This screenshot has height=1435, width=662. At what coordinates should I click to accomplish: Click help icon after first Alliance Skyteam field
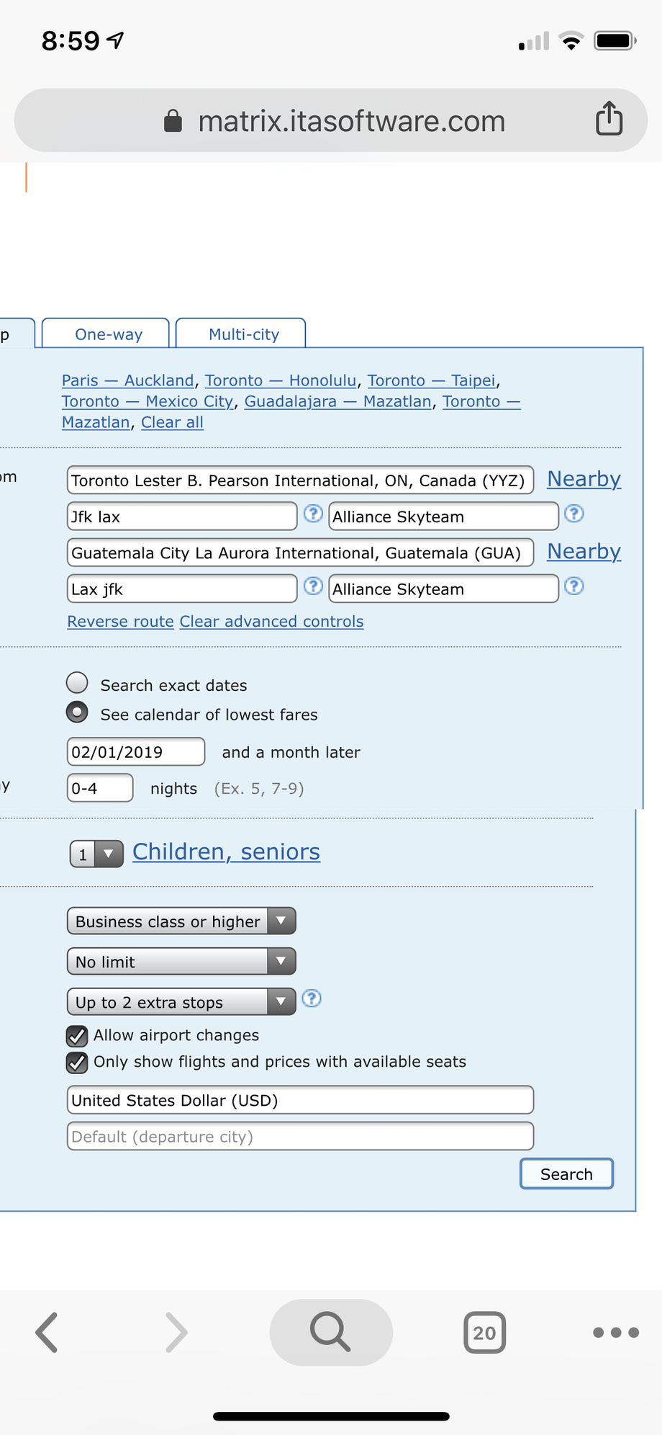(x=574, y=514)
